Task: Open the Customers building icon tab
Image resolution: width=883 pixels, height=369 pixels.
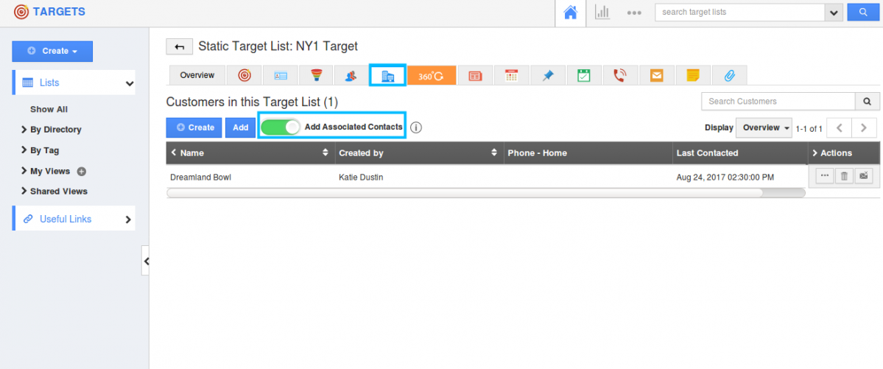Action: (387, 75)
